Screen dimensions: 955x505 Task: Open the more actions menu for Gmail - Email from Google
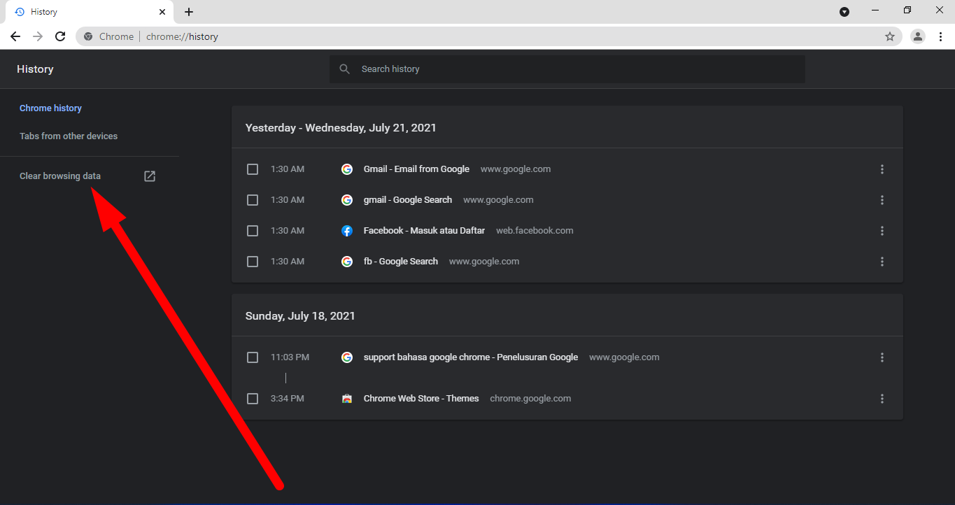pyautogui.click(x=882, y=169)
